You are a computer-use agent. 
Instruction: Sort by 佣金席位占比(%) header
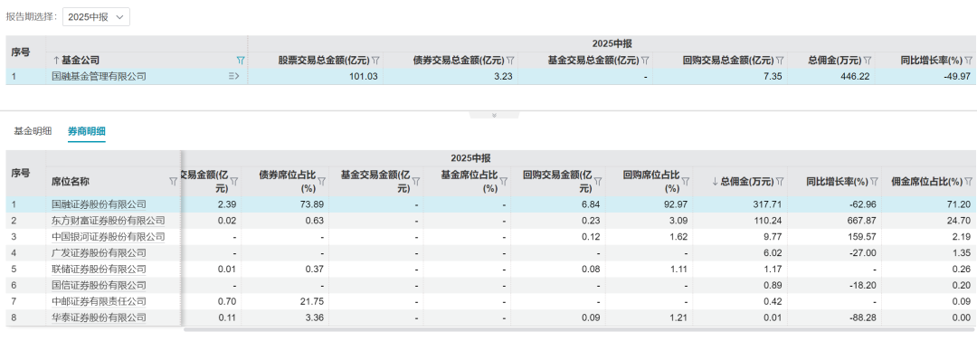point(926,182)
